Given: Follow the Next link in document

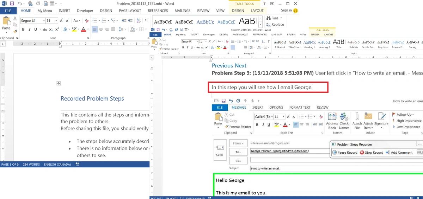Looking at the screenshot, I should point(240,65).
